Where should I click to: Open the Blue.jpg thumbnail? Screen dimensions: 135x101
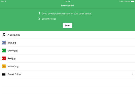(x=4, y=43)
